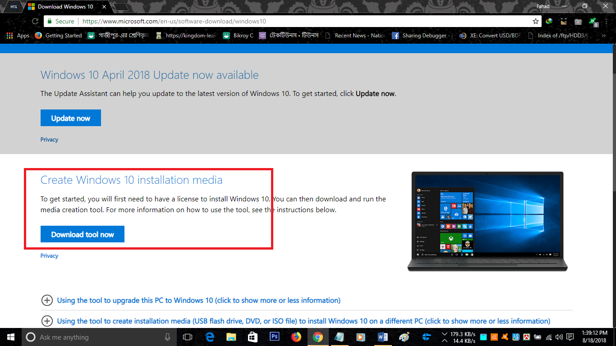This screenshot has height=346, width=616.
Task: Click 'Windows 10 April 2018 Update now available' heading
Action: (x=150, y=75)
